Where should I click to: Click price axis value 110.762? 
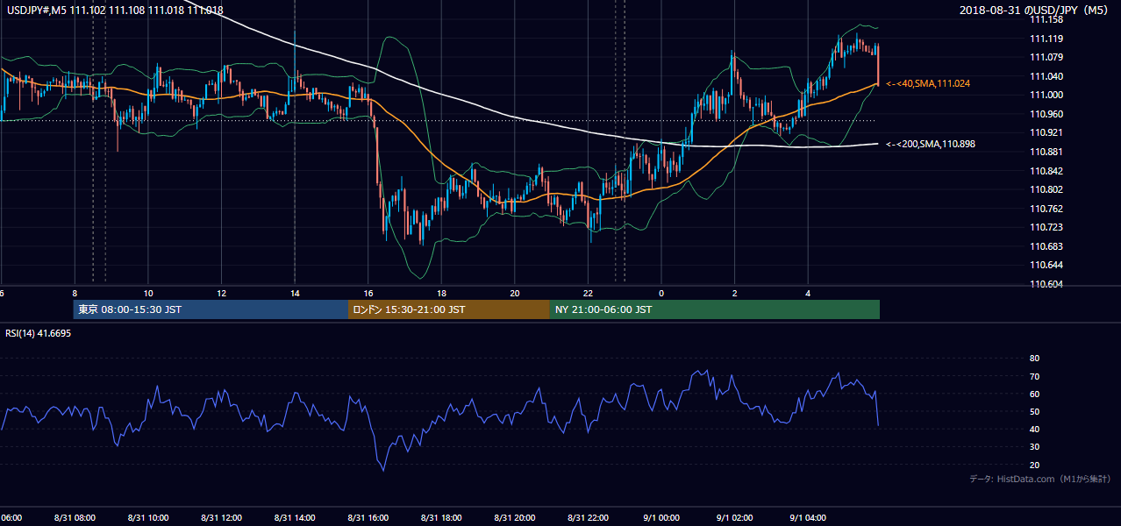pyautogui.click(x=1046, y=209)
